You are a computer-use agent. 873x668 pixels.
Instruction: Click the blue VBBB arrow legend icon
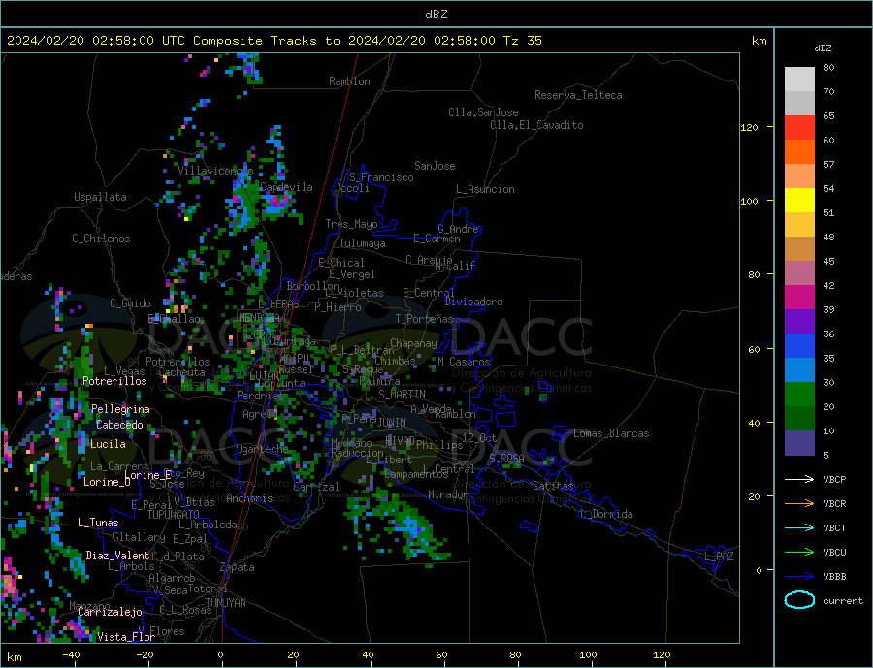click(799, 576)
